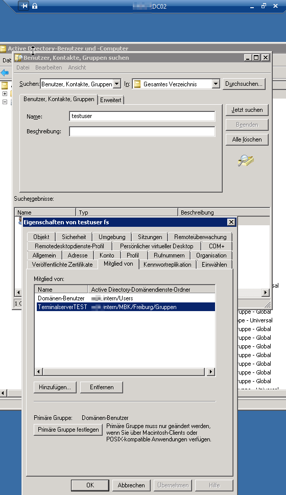Click Jetzt suchen to start search
Image resolution: width=286 pixels, height=495 pixels.
pos(247,110)
